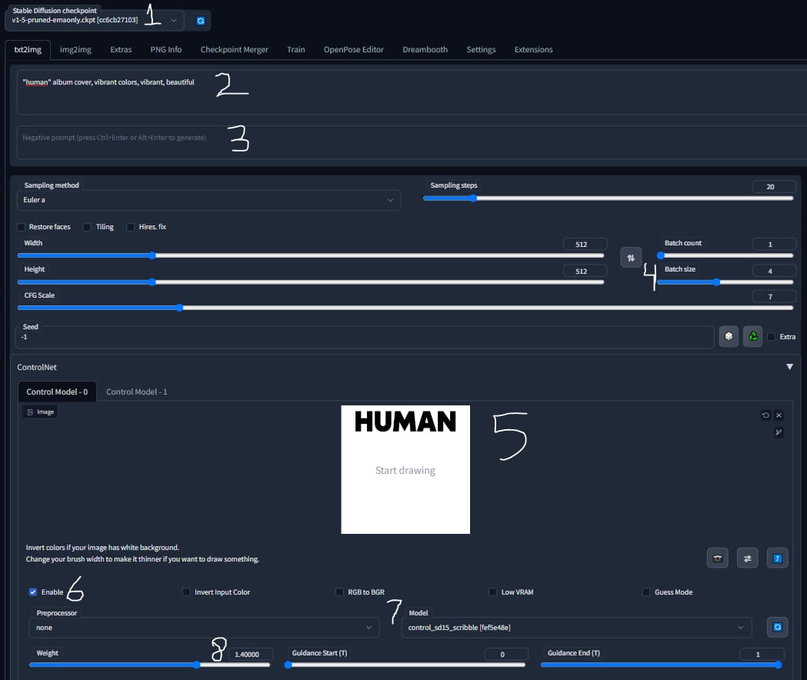Viewport: 807px width, 680px height.
Task: Toggle Hires. fix option
Action: coord(131,227)
